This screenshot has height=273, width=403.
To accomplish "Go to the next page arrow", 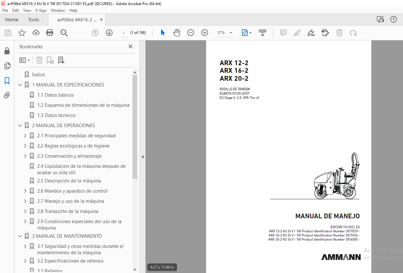I will coord(109,33).
